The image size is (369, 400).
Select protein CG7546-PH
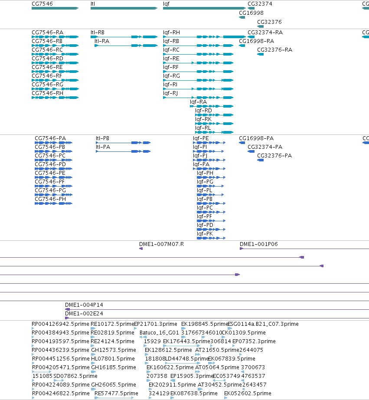tap(54, 203)
